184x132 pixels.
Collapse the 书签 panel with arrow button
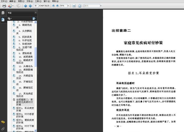(x=36, y=13)
